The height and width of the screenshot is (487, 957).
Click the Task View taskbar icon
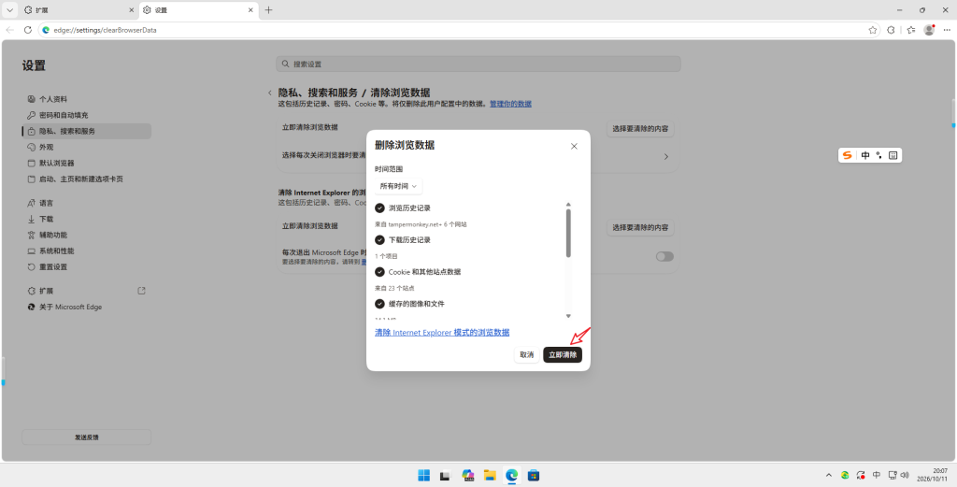pyautogui.click(x=446, y=475)
